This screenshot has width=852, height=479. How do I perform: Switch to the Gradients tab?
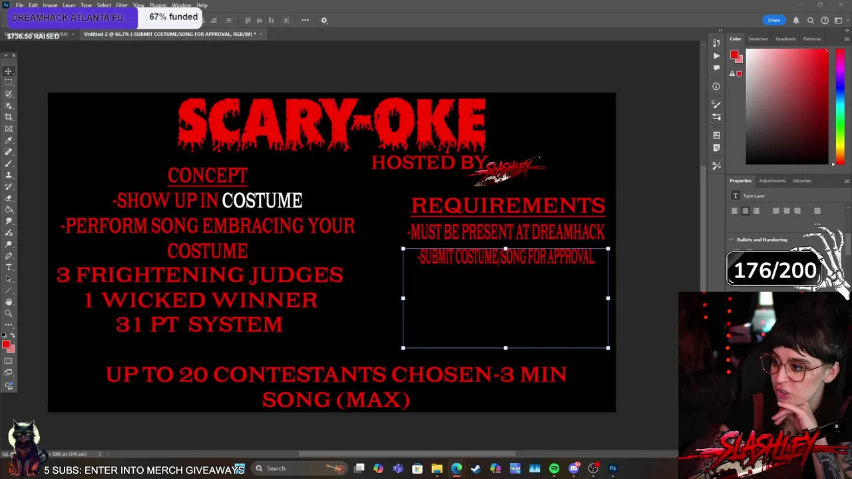785,39
